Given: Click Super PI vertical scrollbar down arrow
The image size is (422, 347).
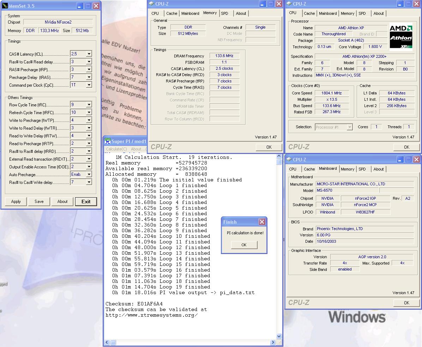Looking at the screenshot, I should 279,336.
